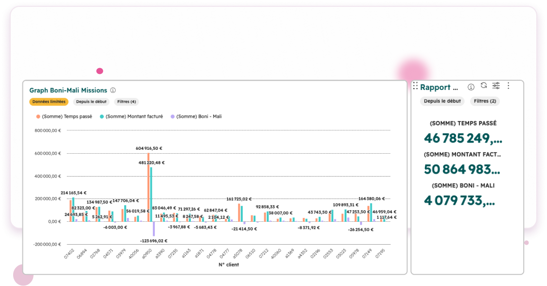
Task: Toggle the (Somme) Boni - Mali legend series
Action: 196,117
